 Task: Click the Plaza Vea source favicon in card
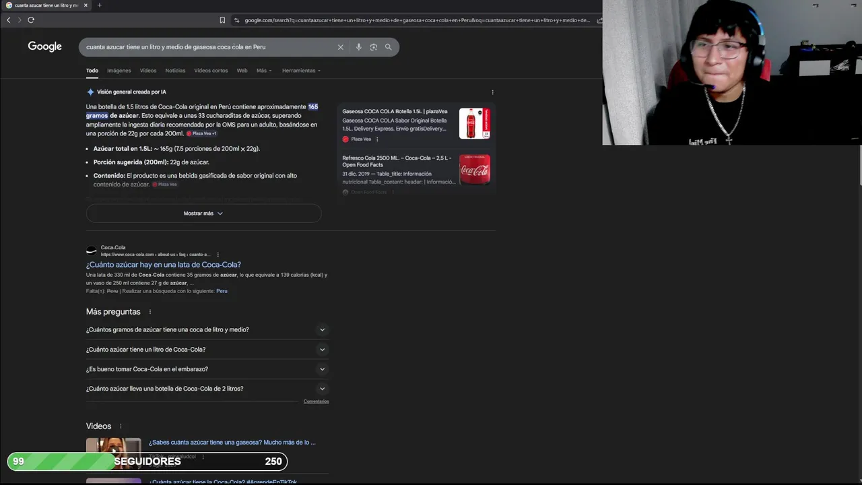(x=345, y=139)
